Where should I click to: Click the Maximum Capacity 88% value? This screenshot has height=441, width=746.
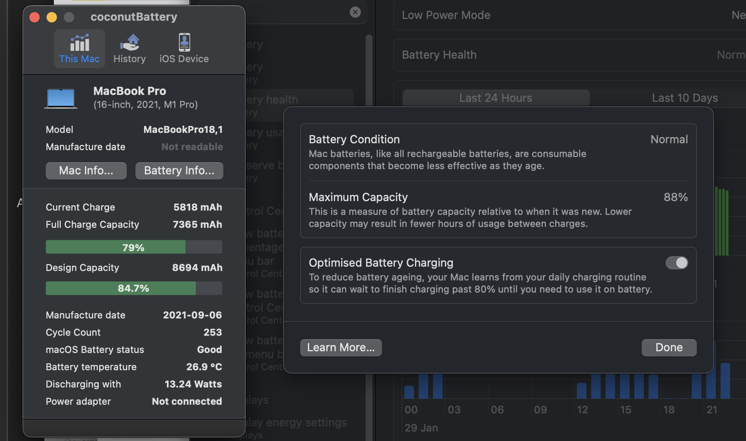click(x=675, y=197)
